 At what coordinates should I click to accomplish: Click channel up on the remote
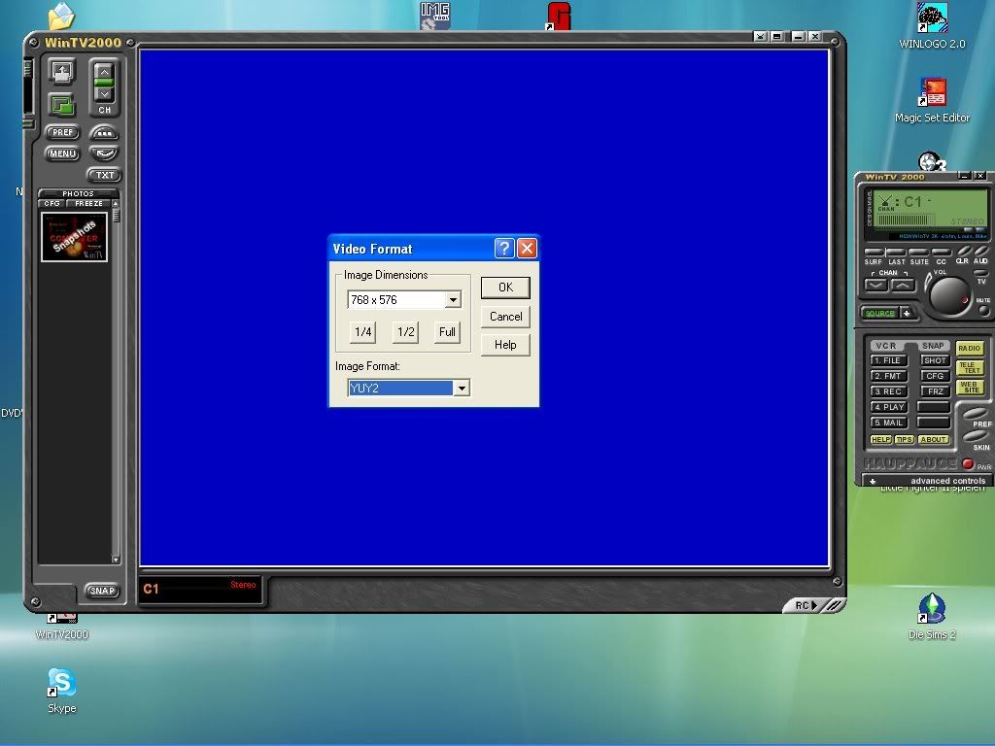pos(903,285)
